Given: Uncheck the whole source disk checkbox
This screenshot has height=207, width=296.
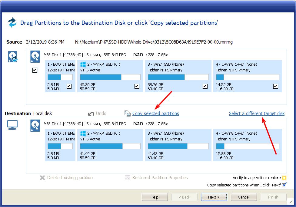Looking at the screenshot, I should [x=35, y=70].
